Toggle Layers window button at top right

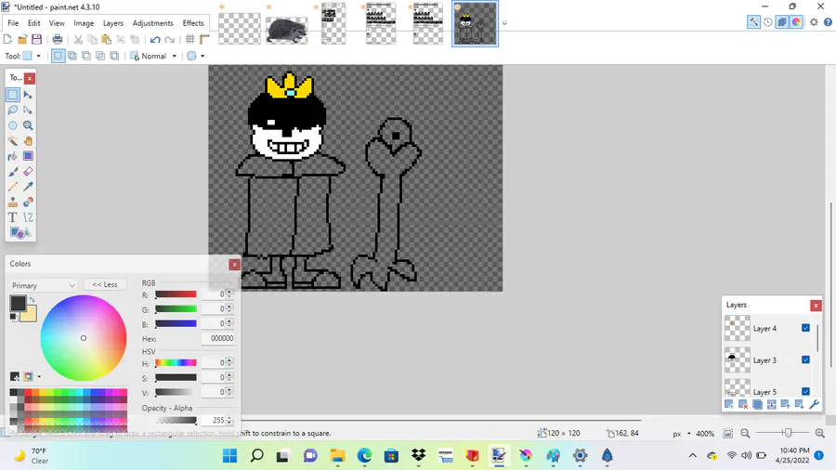click(x=781, y=22)
